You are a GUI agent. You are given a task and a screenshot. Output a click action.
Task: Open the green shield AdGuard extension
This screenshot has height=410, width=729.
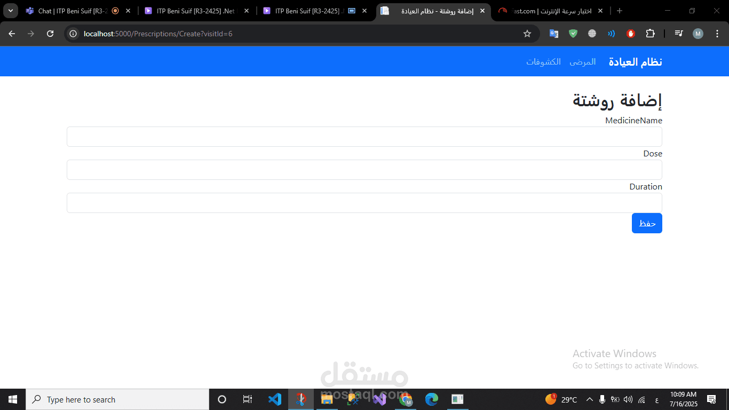tap(573, 34)
